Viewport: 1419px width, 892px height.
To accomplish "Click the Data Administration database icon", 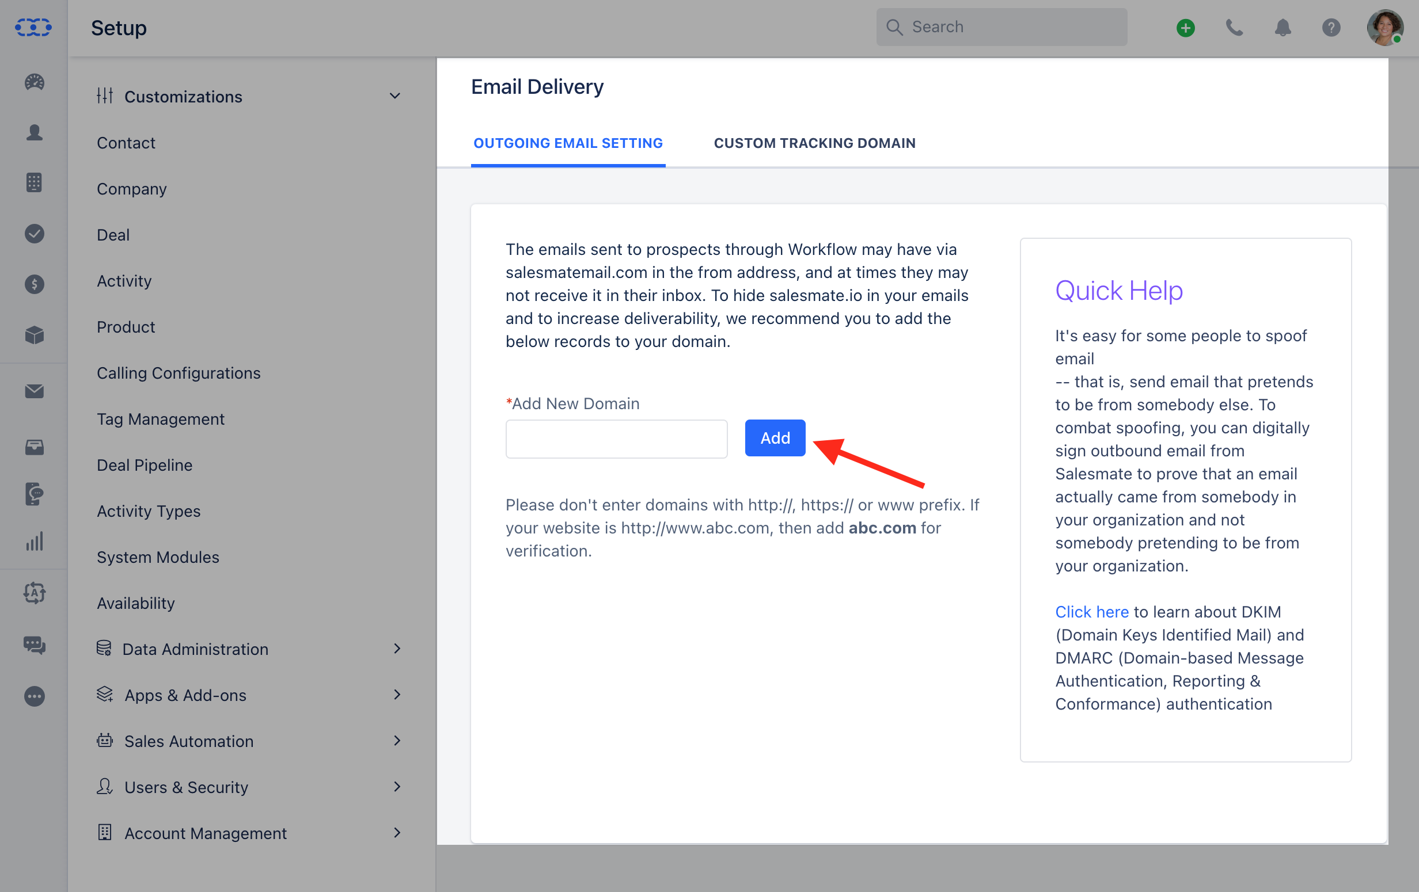I will 104,648.
